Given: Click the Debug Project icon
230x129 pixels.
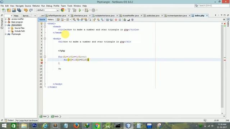Looking at the screenshot, I should [87, 10].
